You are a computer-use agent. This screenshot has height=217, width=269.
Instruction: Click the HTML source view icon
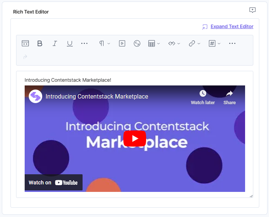click(25, 43)
